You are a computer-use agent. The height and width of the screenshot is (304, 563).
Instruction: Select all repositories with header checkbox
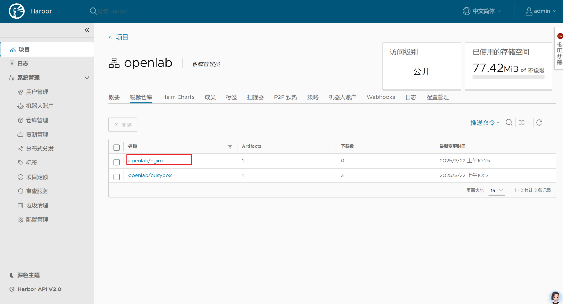[x=116, y=148]
